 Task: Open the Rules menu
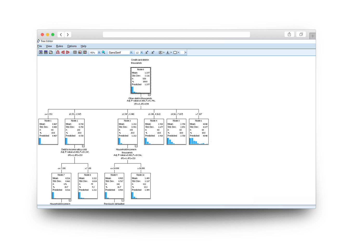pos(60,46)
